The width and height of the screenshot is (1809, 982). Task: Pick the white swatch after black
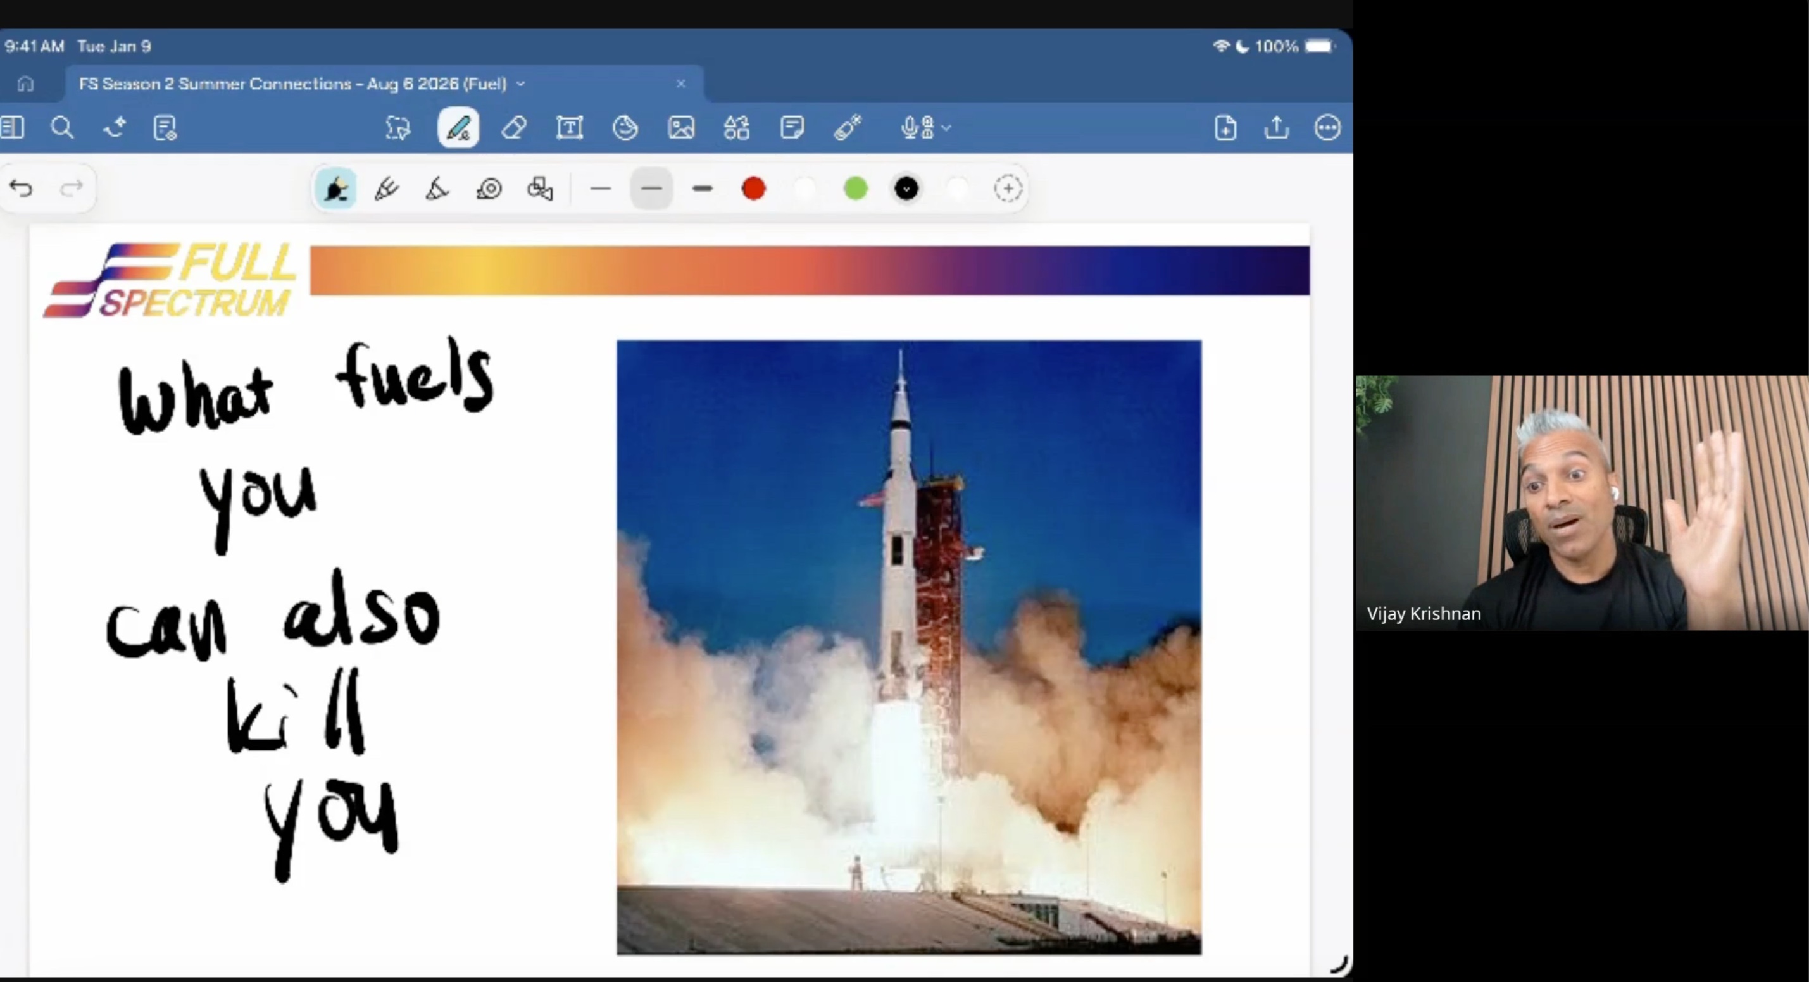coord(957,188)
